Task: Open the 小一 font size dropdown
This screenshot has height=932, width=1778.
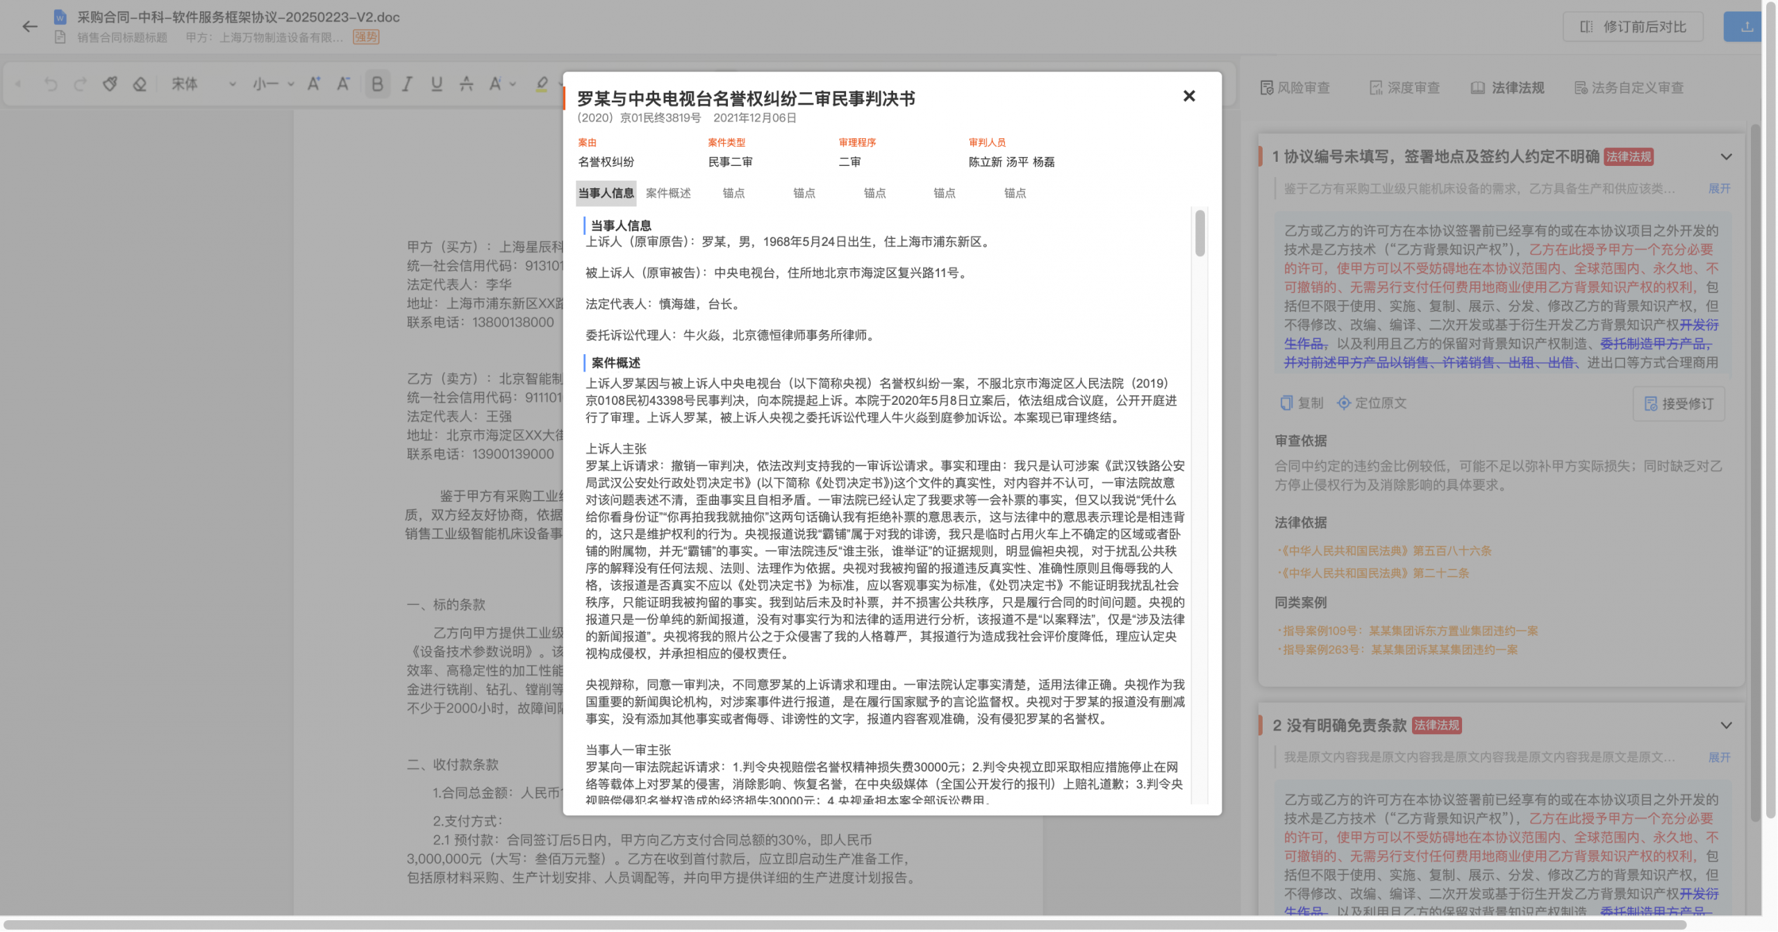Action: [273, 84]
